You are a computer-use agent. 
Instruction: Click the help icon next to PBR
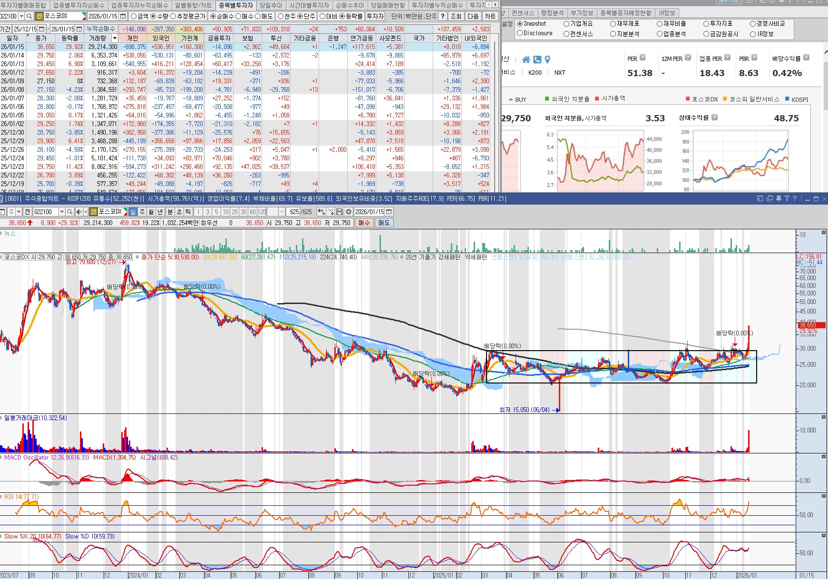[754, 58]
